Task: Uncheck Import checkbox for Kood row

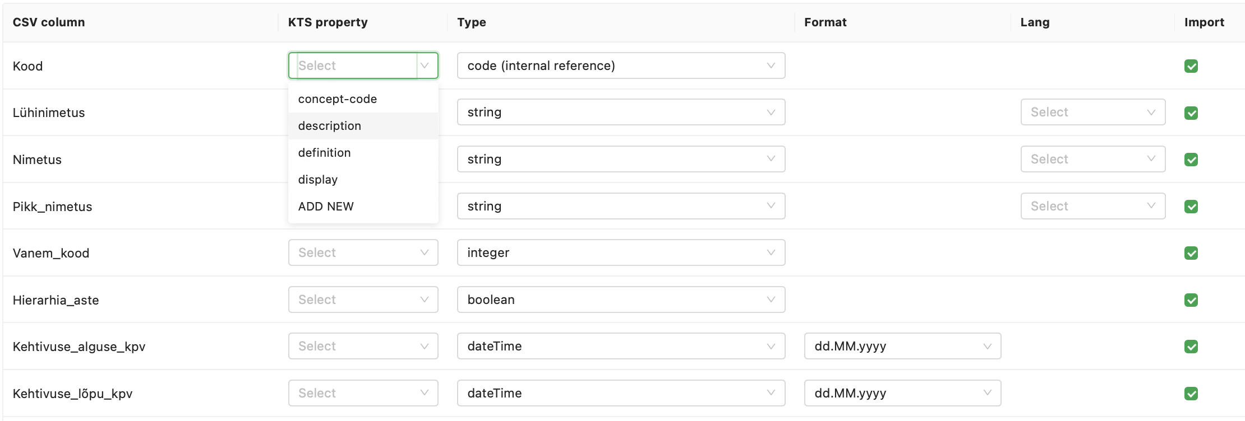Action: click(x=1191, y=66)
